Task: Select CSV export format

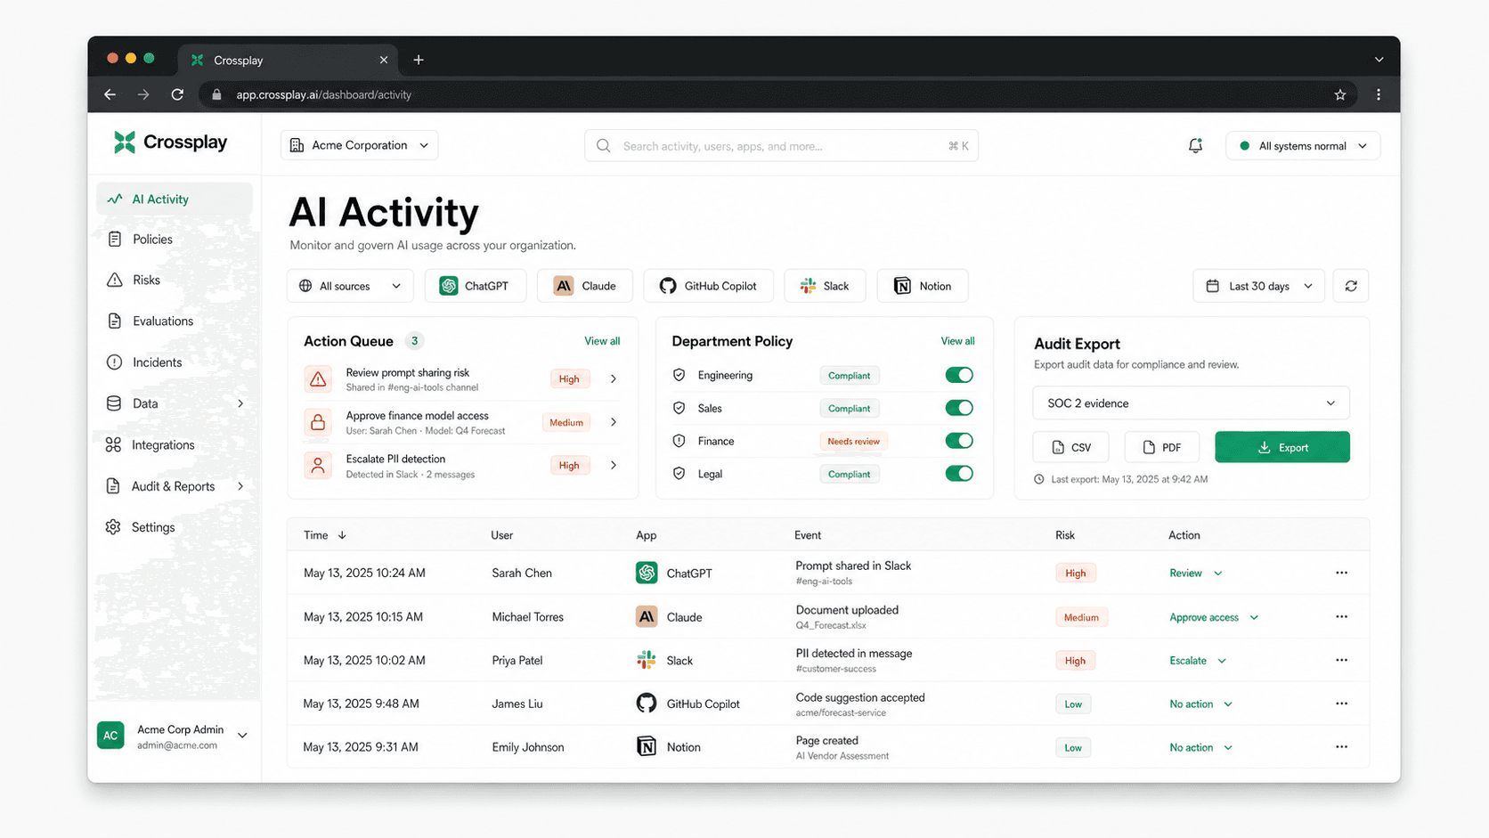Action: point(1070,447)
